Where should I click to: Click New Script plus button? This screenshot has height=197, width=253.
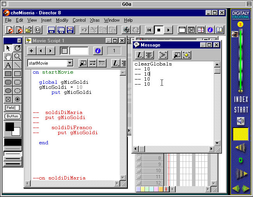(x=31, y=51)
